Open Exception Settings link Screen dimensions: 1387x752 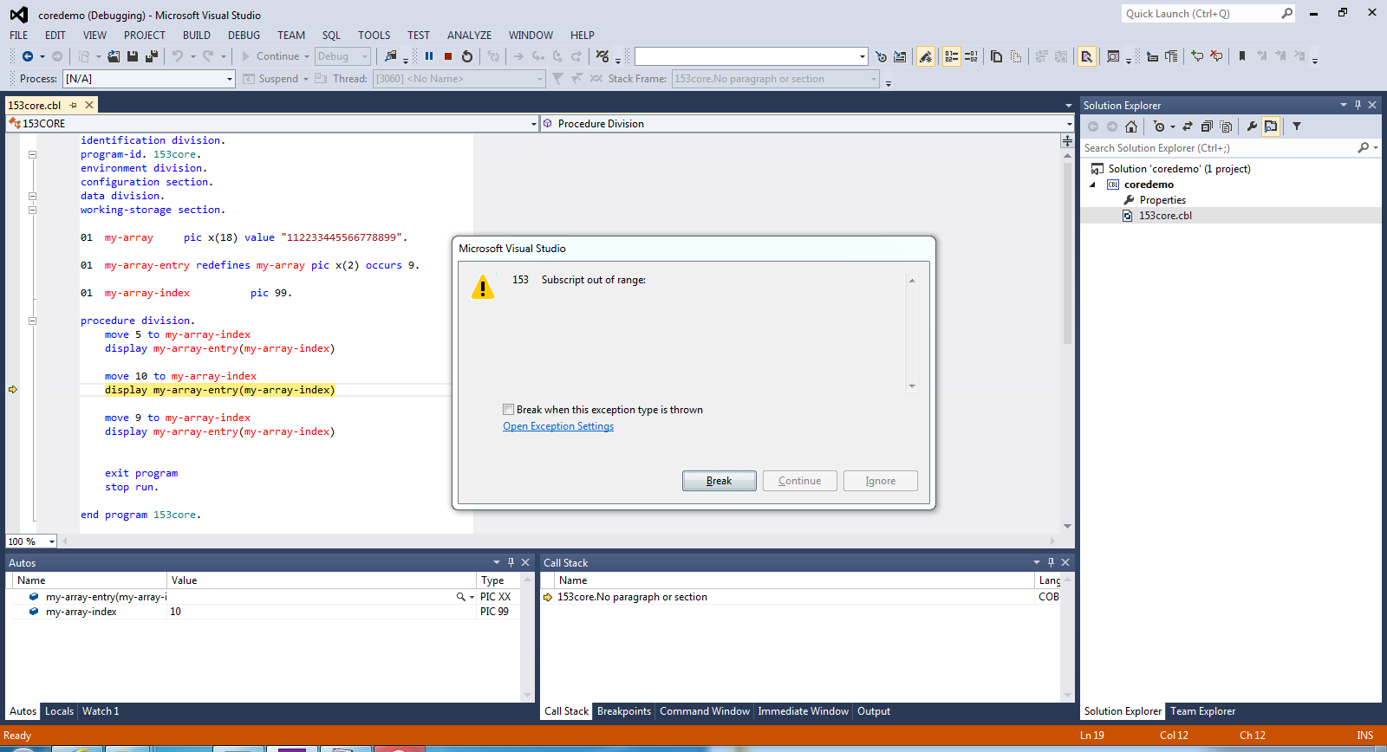558,426
